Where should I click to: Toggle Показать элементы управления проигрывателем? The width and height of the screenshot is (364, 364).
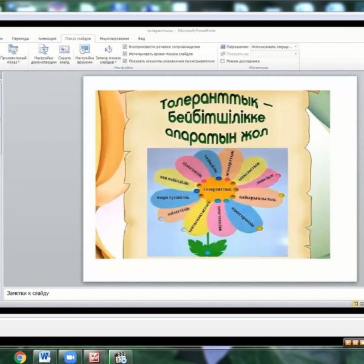point(125,61)
